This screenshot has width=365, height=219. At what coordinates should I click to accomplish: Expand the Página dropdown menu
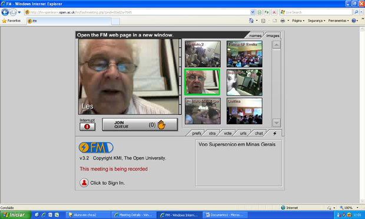tap(298, 21)
